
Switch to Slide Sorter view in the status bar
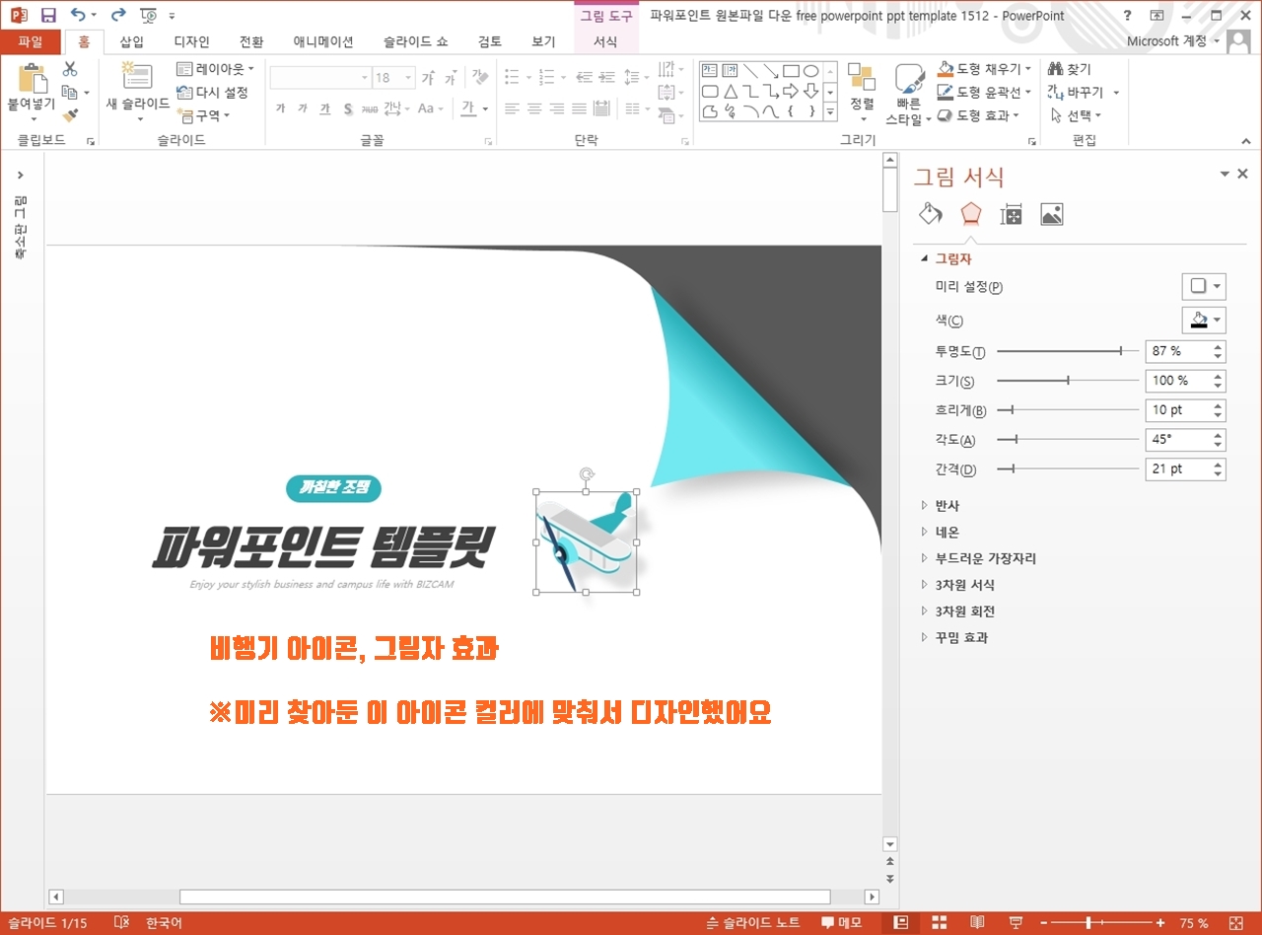coord(939,922)
